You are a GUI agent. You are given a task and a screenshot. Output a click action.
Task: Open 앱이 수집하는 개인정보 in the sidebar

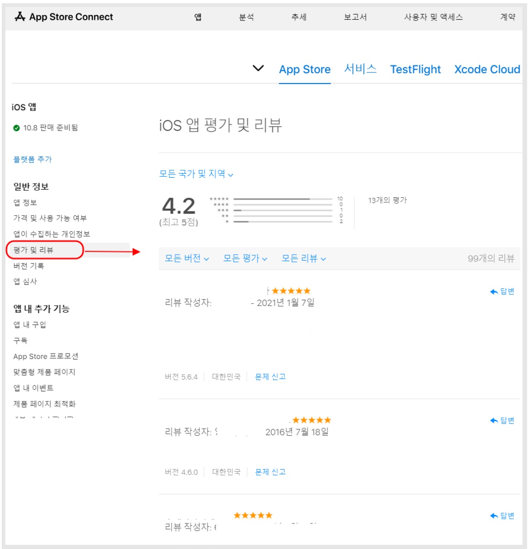[x=52, y=234]
